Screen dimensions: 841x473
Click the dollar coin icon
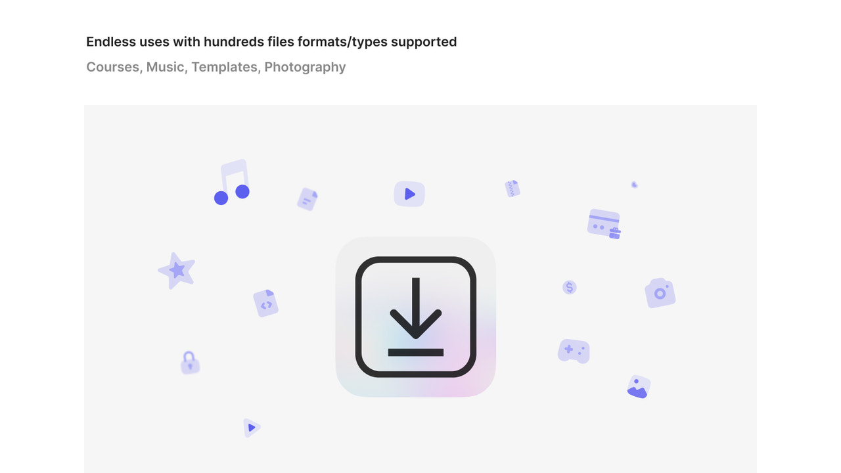(570, 287)
